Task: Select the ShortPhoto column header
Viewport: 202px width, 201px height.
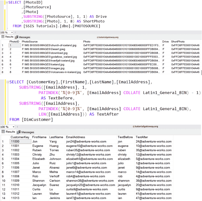Action: (x=186, y=42)
